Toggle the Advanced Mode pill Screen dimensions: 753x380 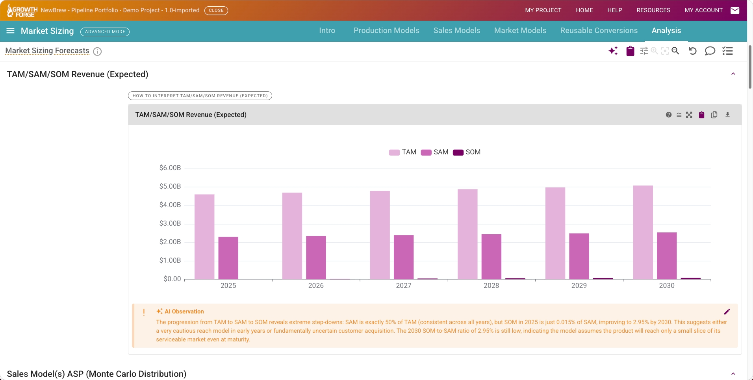coord(105,32)
